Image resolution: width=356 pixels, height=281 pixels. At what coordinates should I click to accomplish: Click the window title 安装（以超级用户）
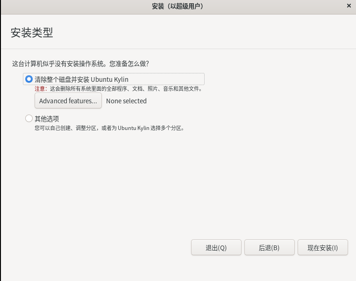tap(178, 6)
